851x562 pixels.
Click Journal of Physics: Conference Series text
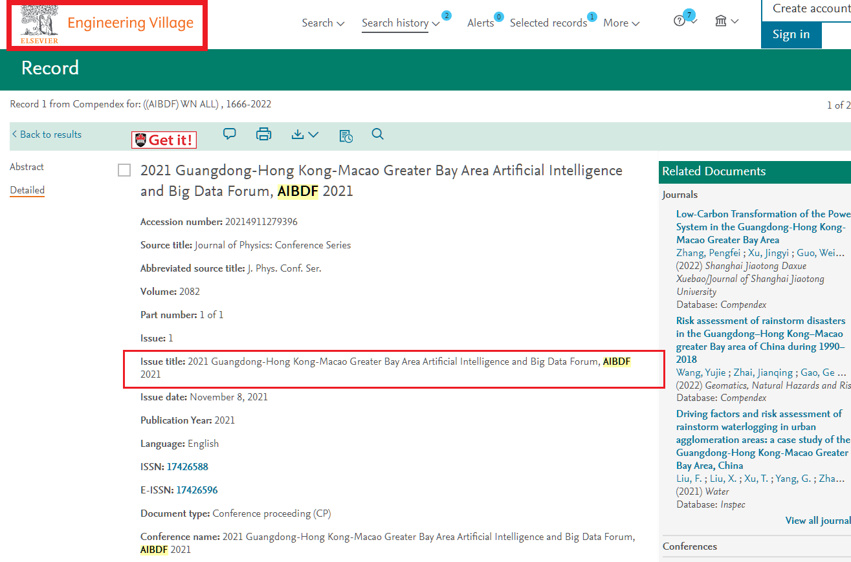click(273, 245)
